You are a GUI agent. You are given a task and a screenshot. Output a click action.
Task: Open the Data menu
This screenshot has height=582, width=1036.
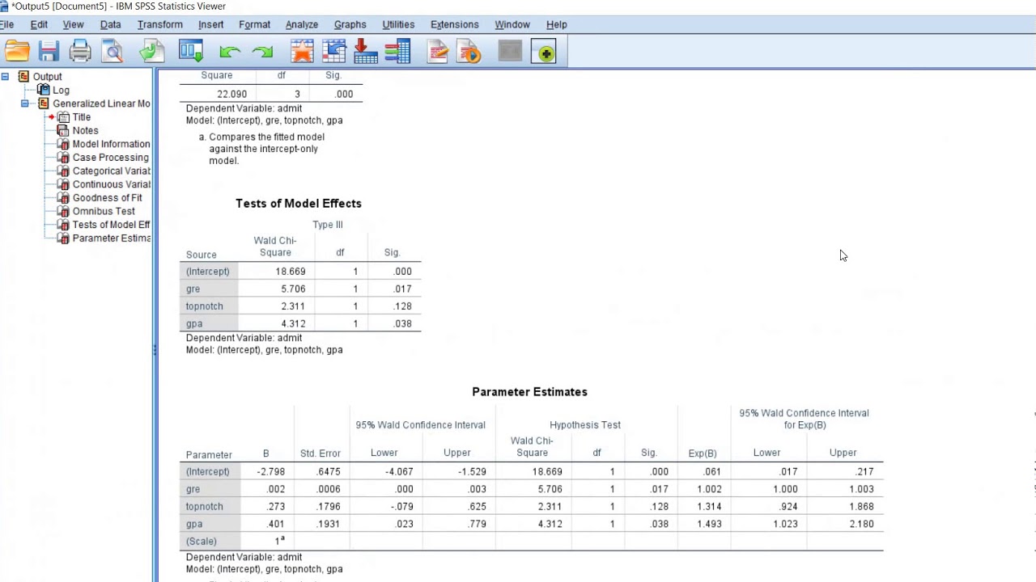110,24
